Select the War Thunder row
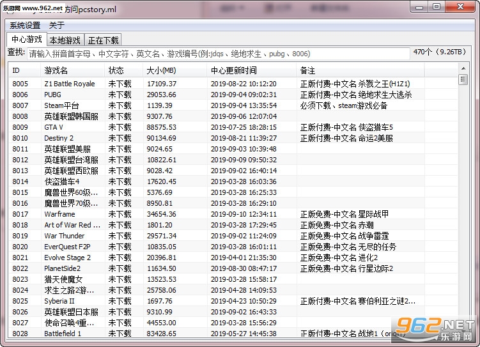 point(233,236)
